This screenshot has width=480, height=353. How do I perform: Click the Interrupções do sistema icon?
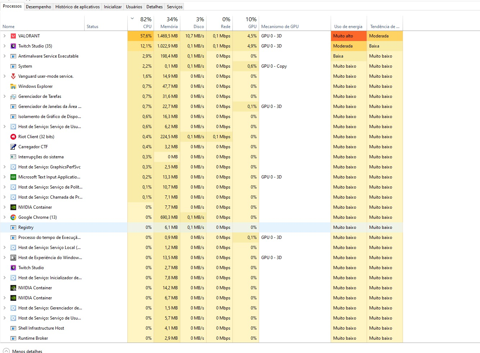[13, 157]
